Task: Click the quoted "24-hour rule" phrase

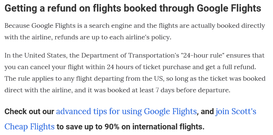Action: (x=203, y=55)
